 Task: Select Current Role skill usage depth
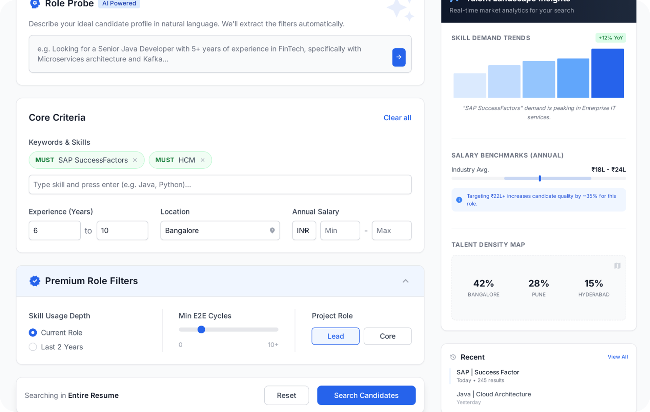(33, 333)
